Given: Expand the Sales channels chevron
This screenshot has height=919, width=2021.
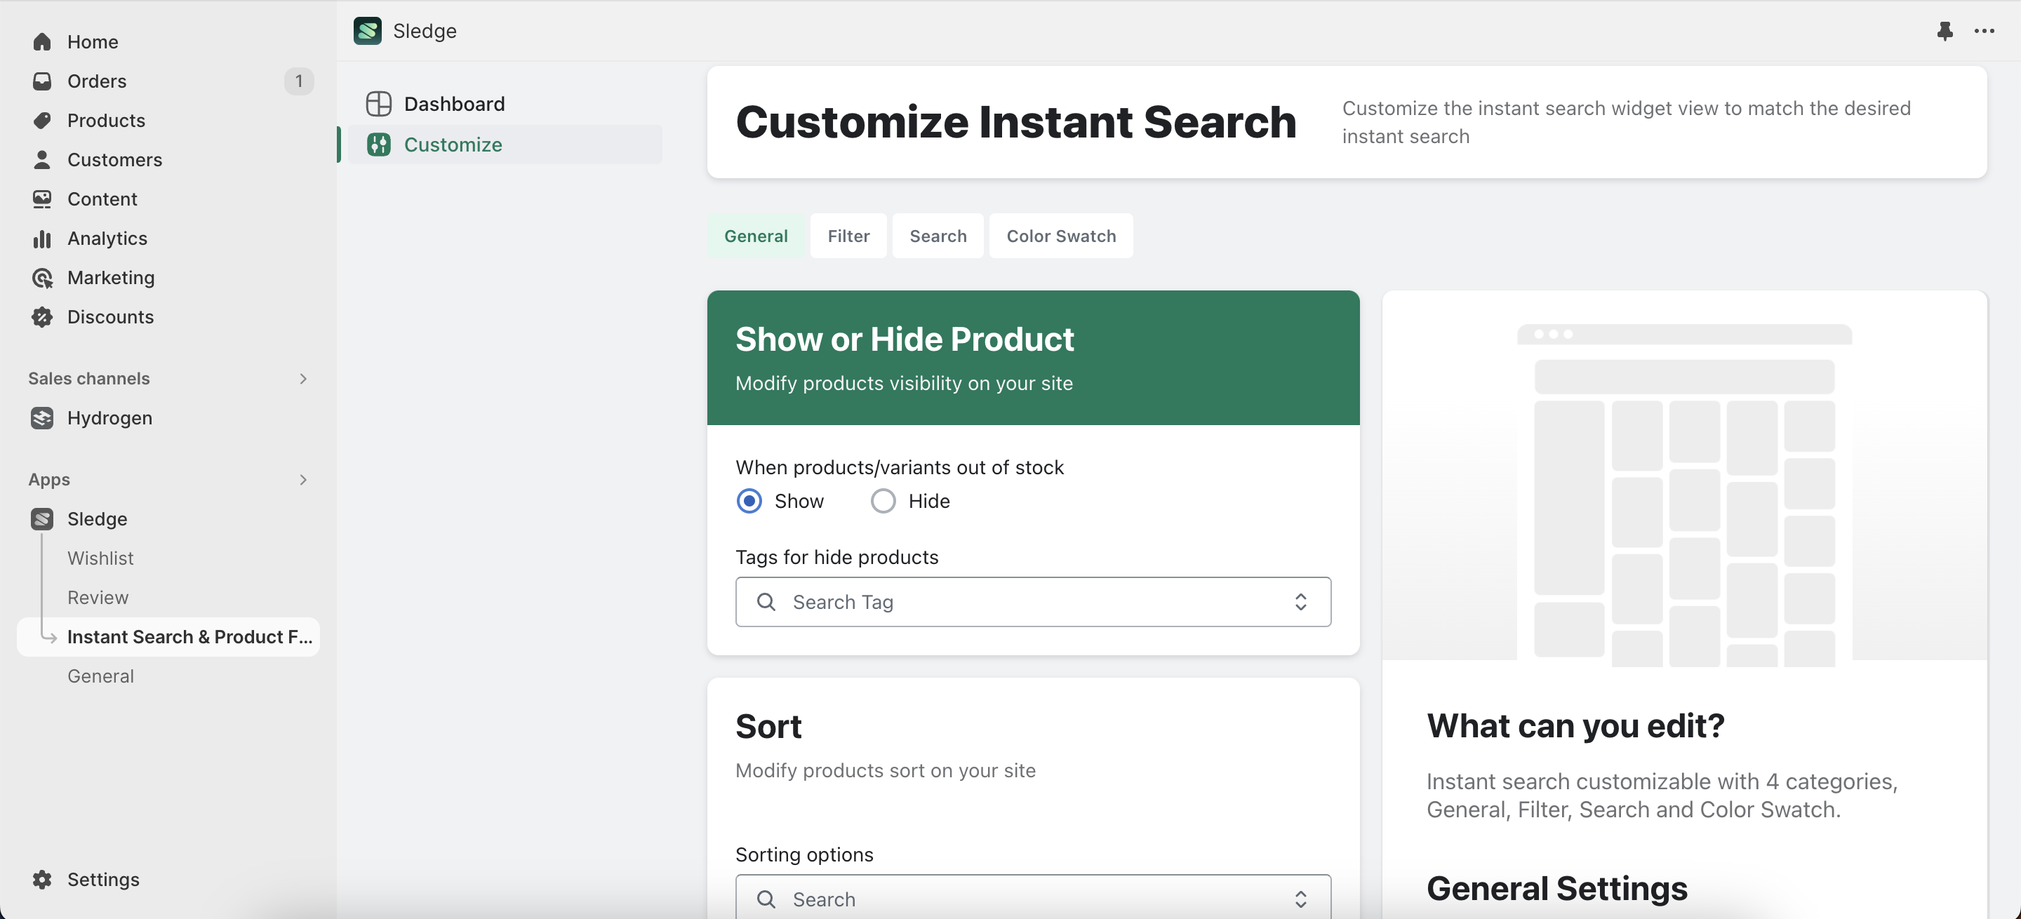Looking at the screenshot, I should [303, 379].
